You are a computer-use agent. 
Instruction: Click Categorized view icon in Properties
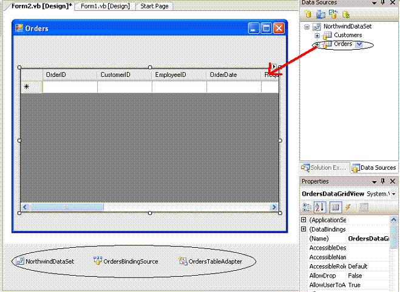click(x=307, y=207)
